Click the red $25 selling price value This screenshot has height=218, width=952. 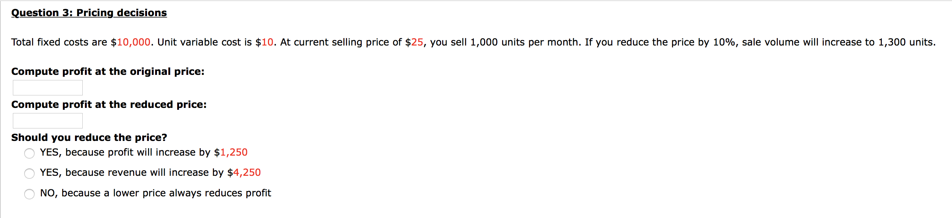point(416,42)
